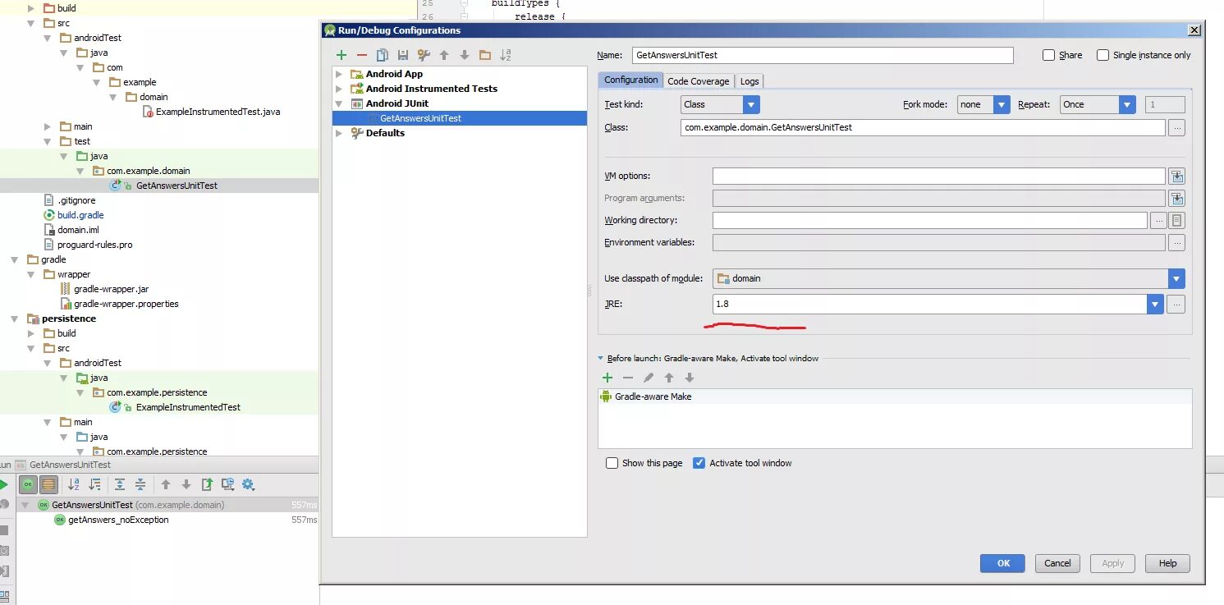Sort the test results alphabetically

point(74,484)
